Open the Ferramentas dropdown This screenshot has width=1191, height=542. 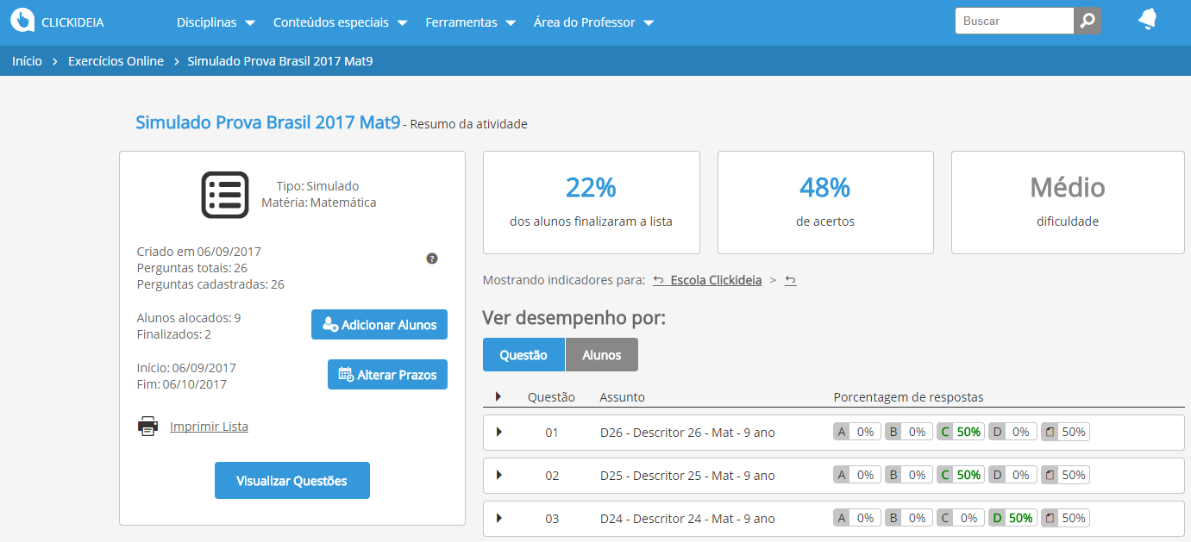pyautogui.click(x=463, y=22)
